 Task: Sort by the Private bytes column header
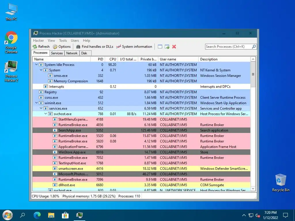tap(148, 59)
